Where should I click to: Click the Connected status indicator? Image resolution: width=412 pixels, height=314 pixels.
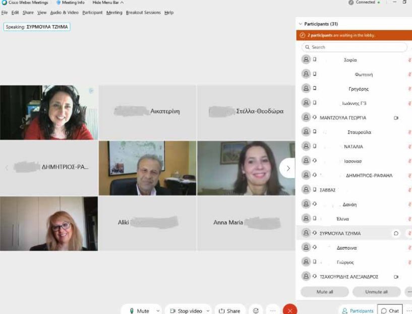click(x=365, y=3)
